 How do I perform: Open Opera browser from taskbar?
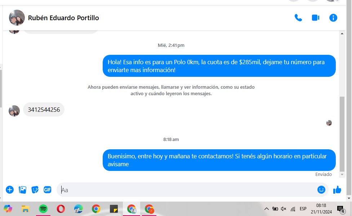pos(61,209)
